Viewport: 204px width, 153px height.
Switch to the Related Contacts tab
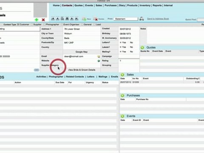(x=75, y=76)
